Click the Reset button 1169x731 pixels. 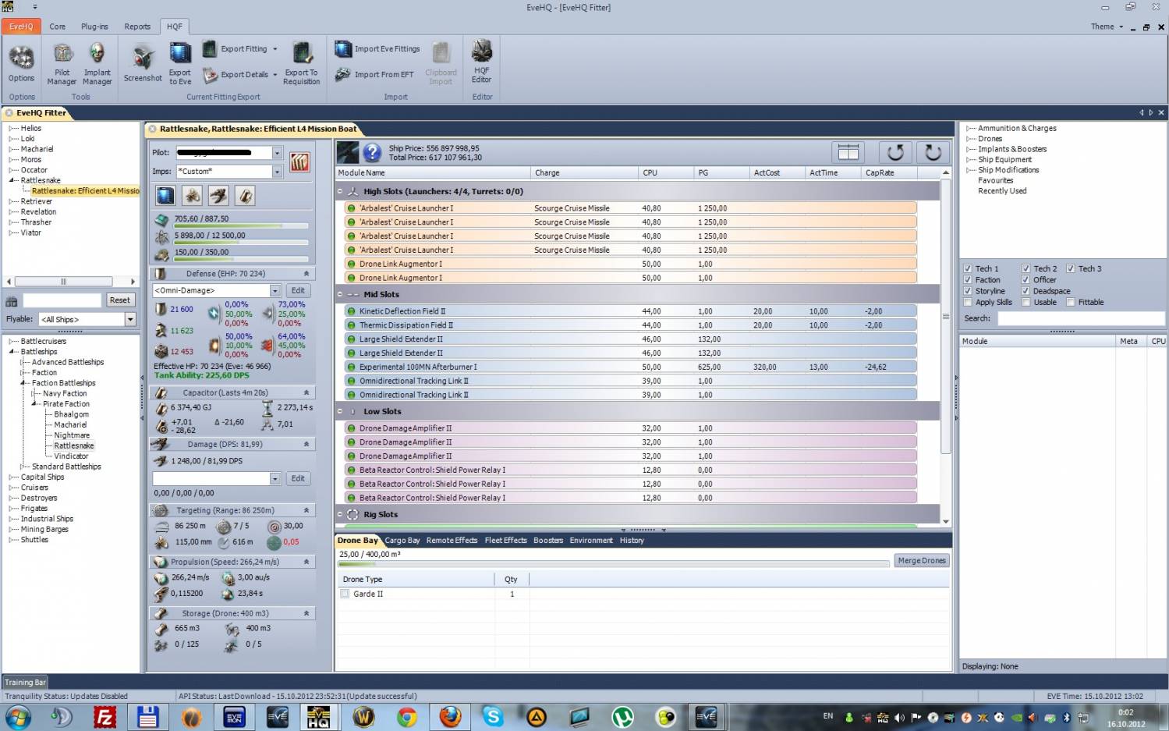tap(119, 300)
